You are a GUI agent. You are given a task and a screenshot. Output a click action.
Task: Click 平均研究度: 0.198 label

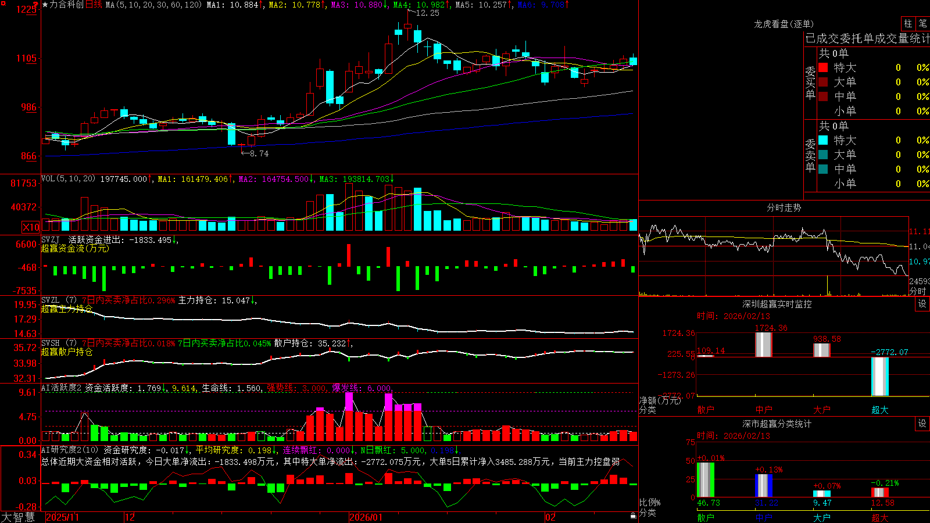point(233,450)
